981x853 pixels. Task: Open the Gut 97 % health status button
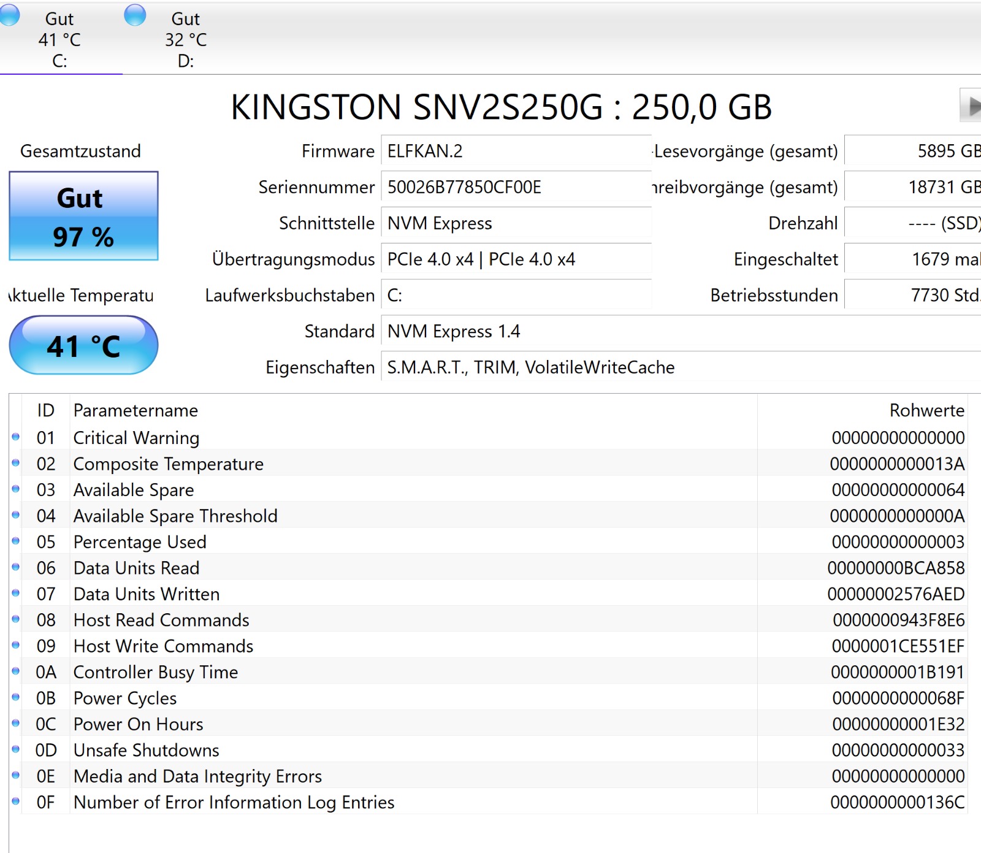click(x=83, y=216)
